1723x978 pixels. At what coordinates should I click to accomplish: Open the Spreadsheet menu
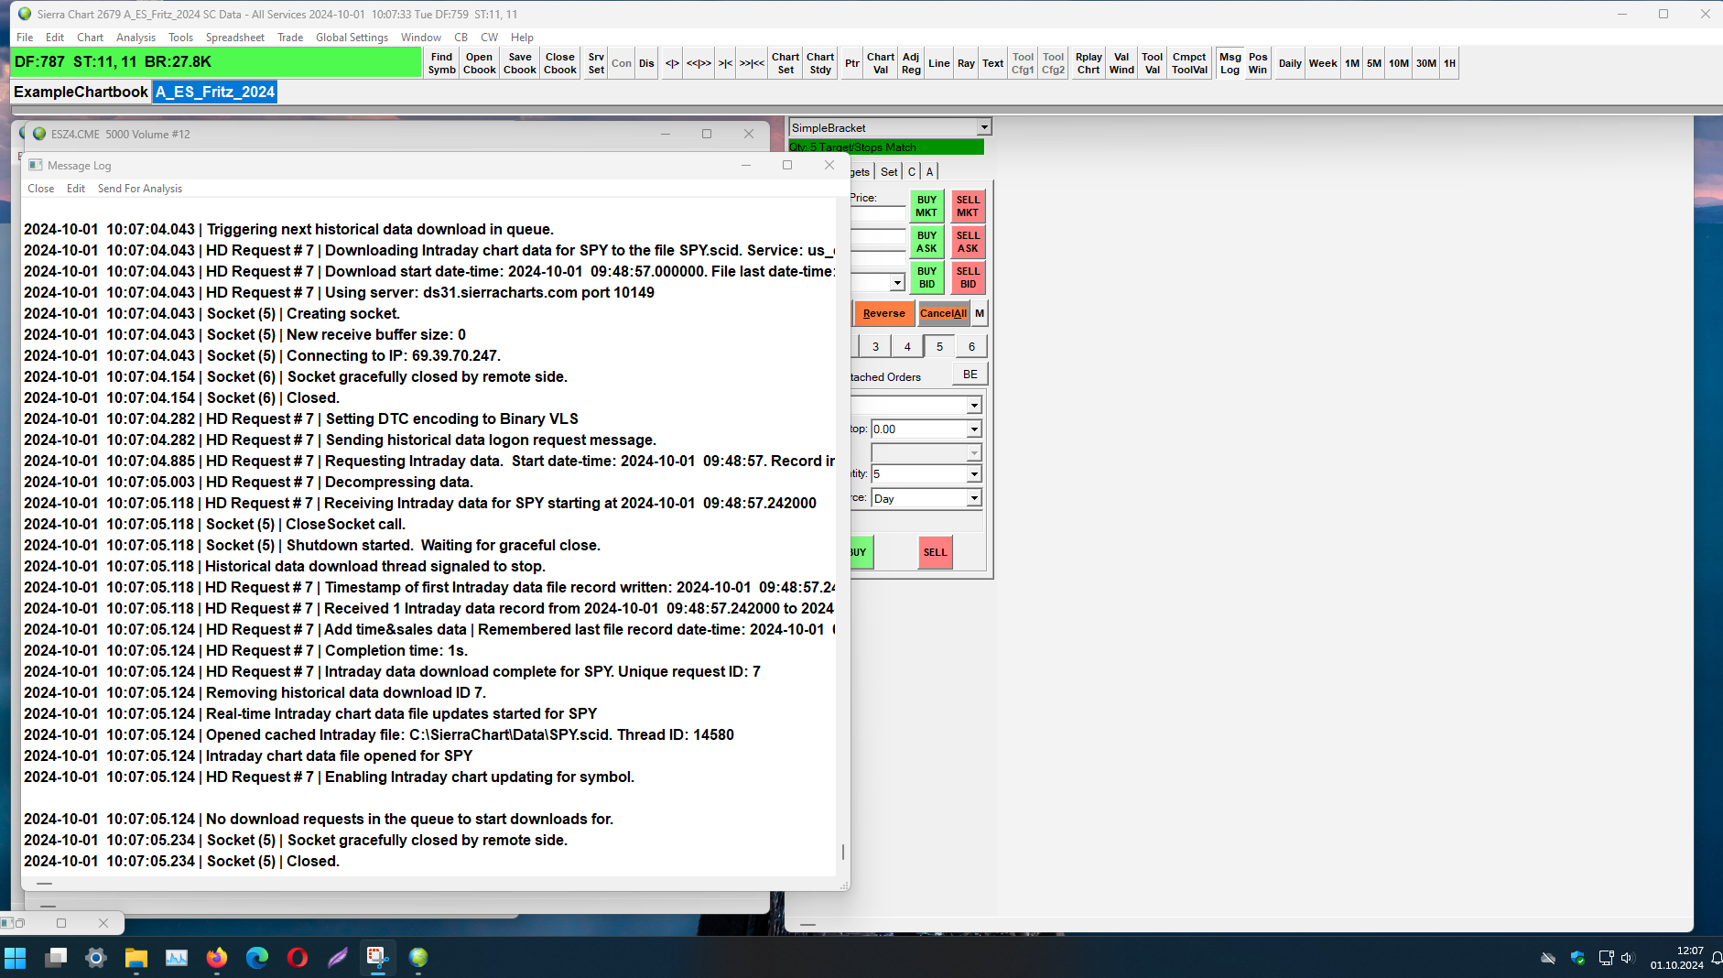tap(234, 38)
